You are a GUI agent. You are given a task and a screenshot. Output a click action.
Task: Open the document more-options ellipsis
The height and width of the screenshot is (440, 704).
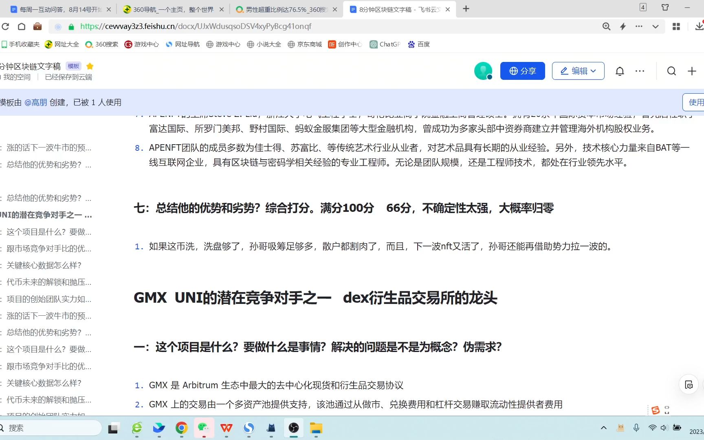pos(640,71)
